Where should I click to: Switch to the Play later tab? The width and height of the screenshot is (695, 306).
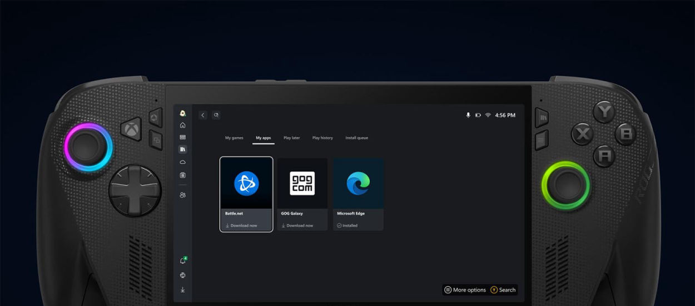click(x=291, y=138)
